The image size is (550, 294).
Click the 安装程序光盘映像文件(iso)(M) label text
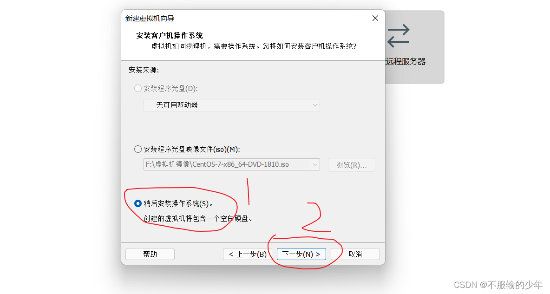[x=191, y=150]
